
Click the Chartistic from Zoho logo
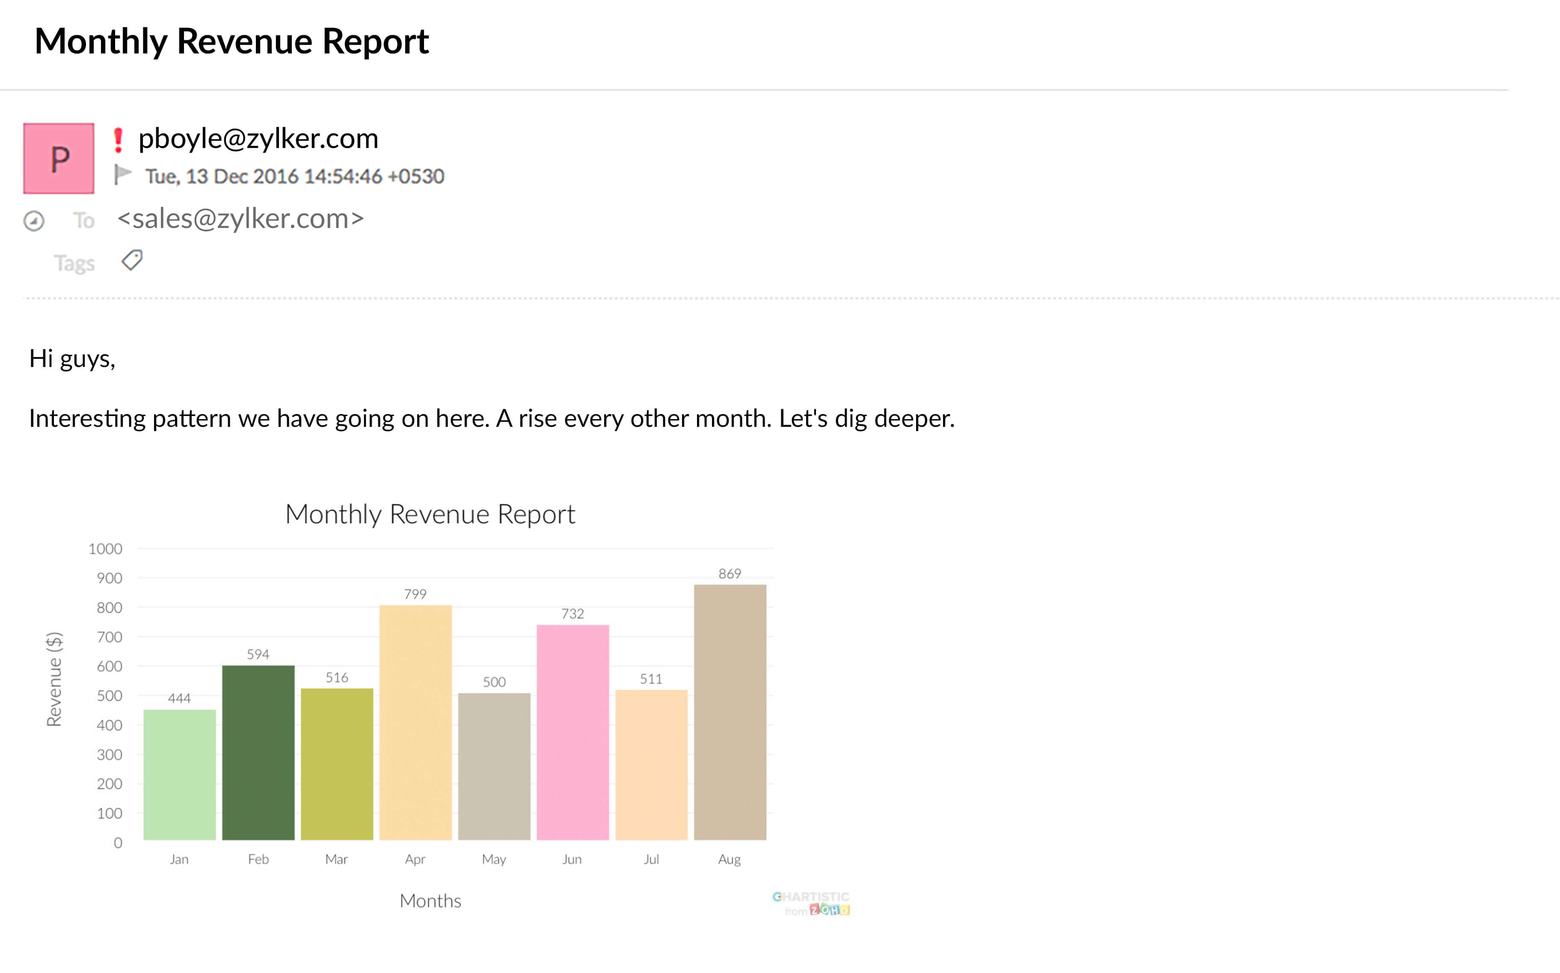coord(811,903)
